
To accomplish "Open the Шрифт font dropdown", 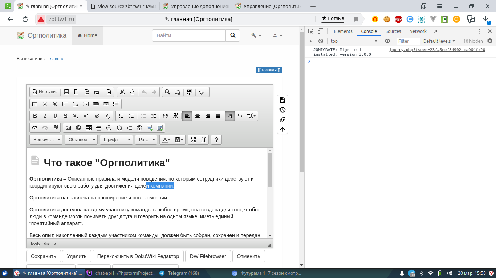I will pyautogui.click(x=116, y=140).
